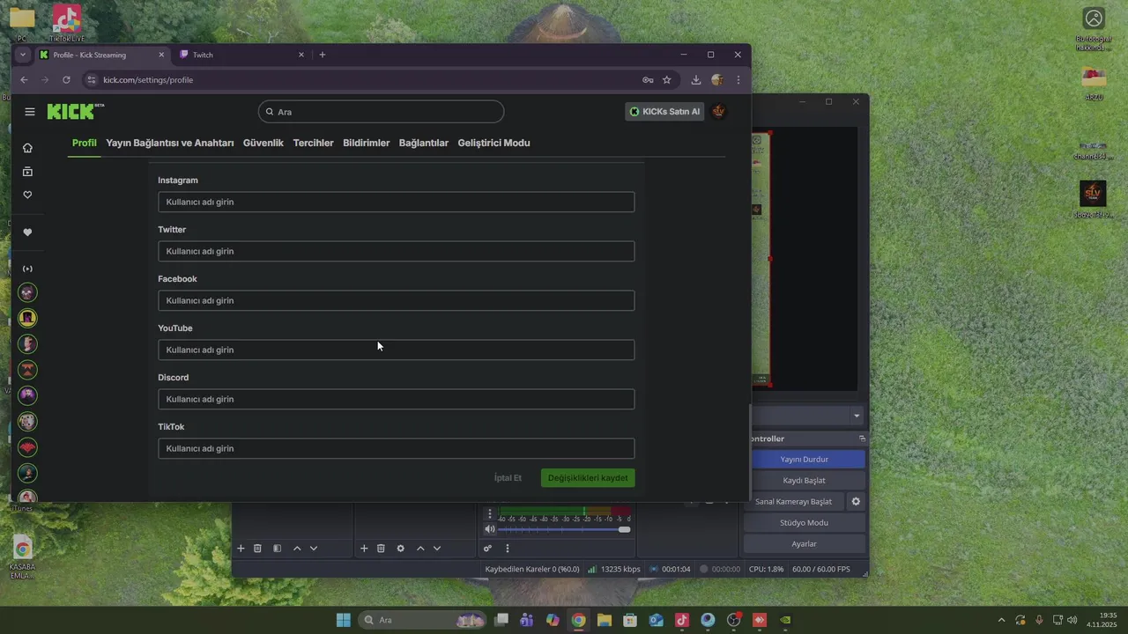Screen dimensions: 1128x634
Task: Expand OBS dropdown above controller panel
Action: tap(857, 416)
